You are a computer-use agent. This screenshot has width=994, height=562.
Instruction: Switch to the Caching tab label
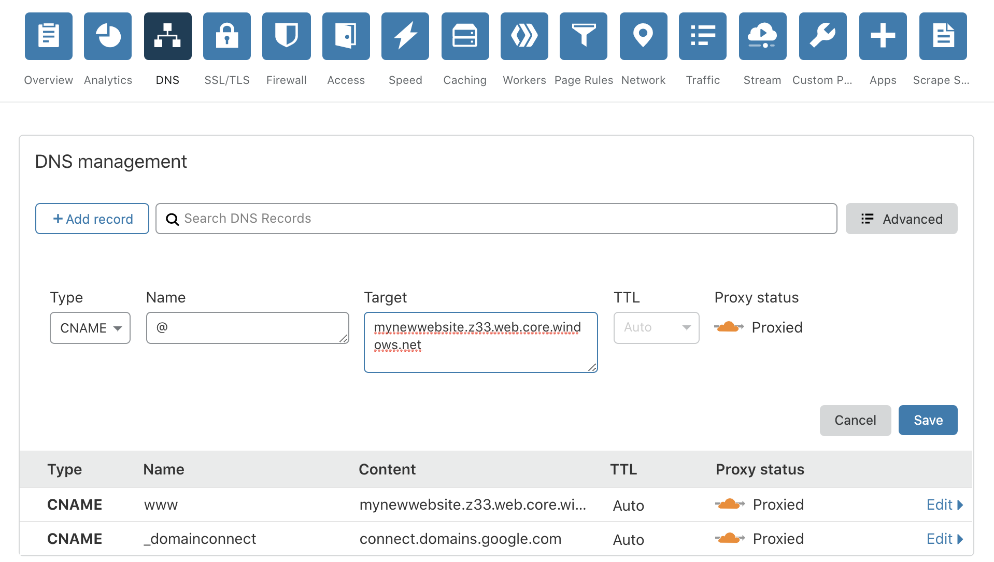tap(465, 80)
